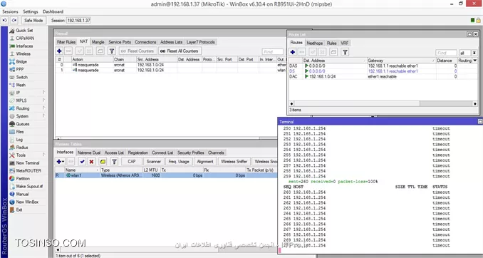Click the filter funnel in Firewall toolbar
The height and width of the screenshot is (258, 483).
pos(112,51)
